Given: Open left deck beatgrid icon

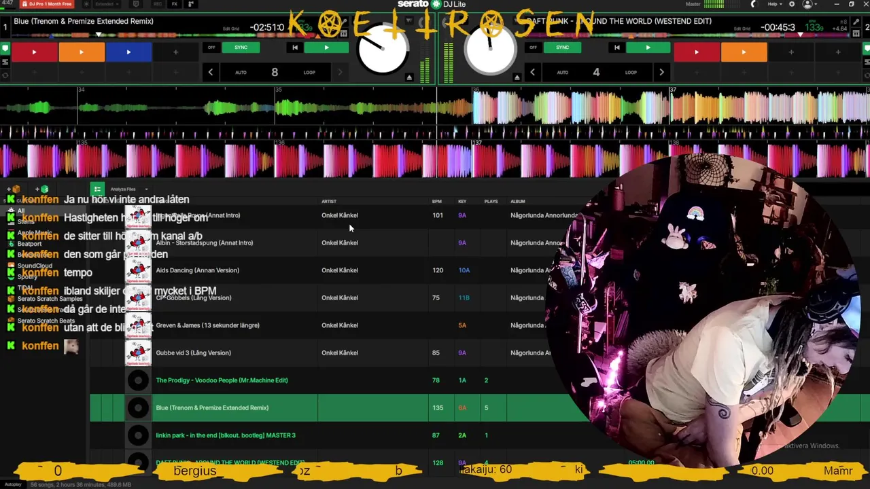Looking at the screenshot, I should (x=344, y=32).
